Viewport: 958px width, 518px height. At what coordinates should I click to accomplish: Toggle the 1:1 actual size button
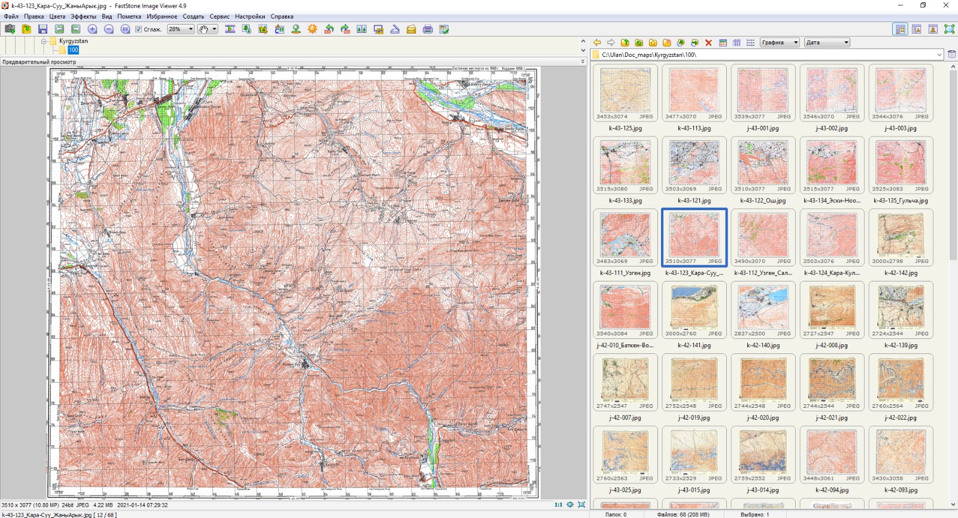point(558,505)
